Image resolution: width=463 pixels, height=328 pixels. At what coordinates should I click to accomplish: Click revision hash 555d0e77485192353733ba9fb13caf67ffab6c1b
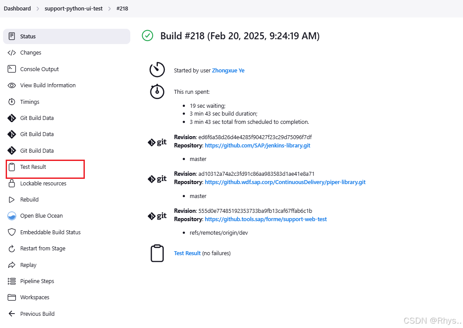click(x=255, y=211)
